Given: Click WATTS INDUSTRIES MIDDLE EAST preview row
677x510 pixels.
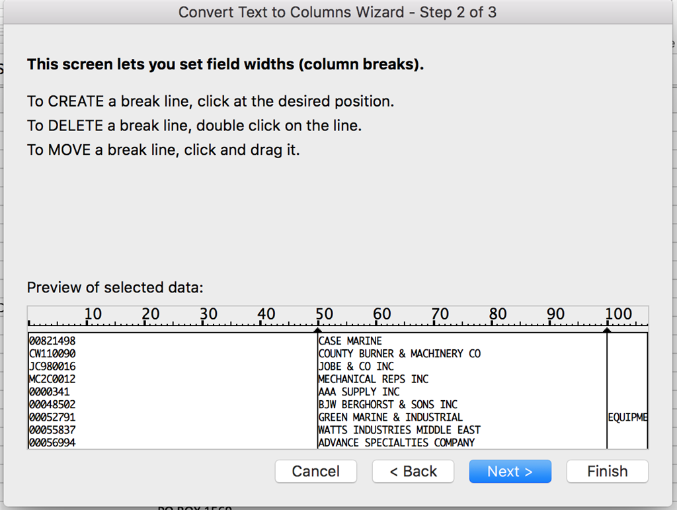Looking at the screenshot, I should (x=399, y=430).
